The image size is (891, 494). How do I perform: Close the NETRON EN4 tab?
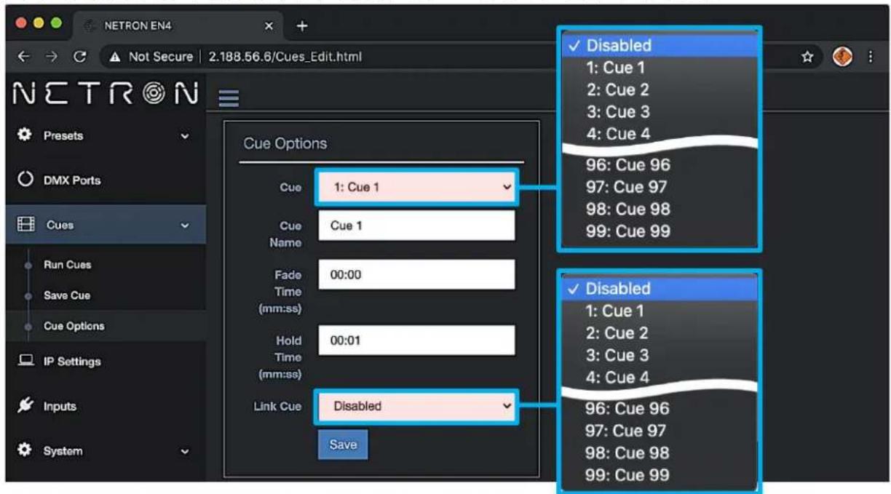[x=269, y=26]
